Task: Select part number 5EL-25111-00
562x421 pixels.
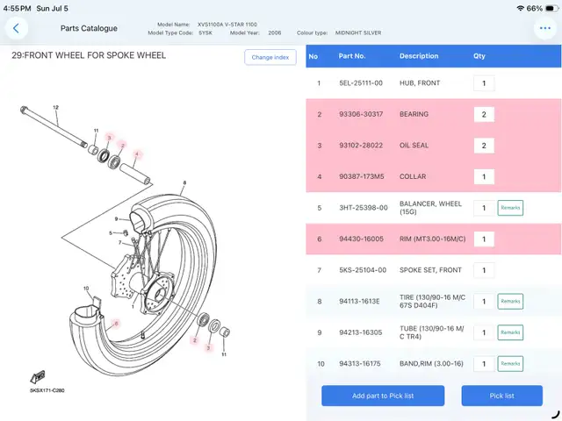Action: 361,83
